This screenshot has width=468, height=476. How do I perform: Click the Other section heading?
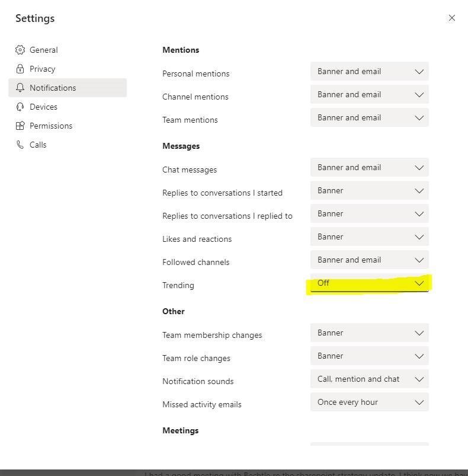tap(174, 311)
